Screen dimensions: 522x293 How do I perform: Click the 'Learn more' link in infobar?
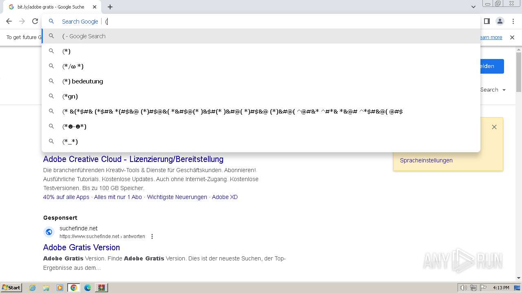click(491, 37)
